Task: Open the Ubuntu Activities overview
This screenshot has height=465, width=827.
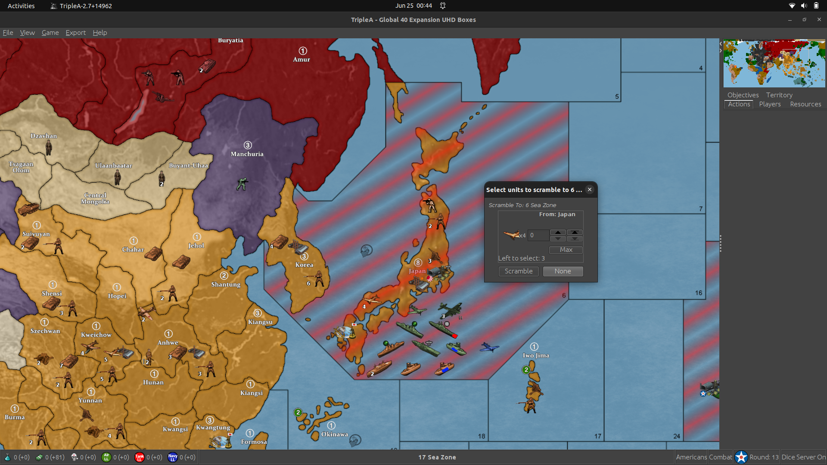Action: coord(21,6)
